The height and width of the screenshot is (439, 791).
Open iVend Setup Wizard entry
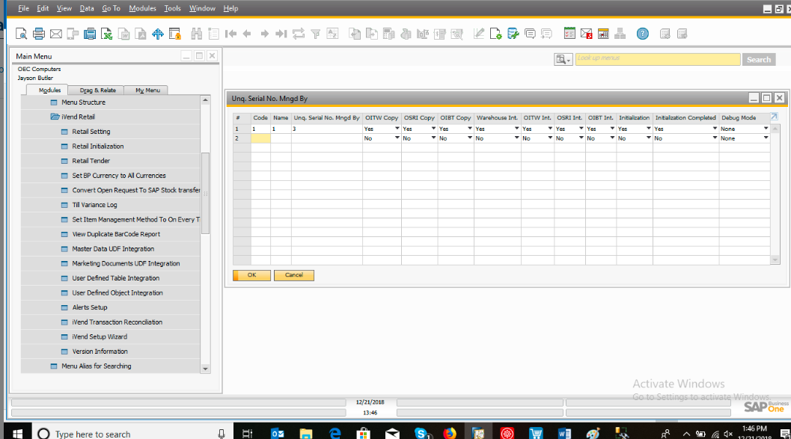coord(100,337)
